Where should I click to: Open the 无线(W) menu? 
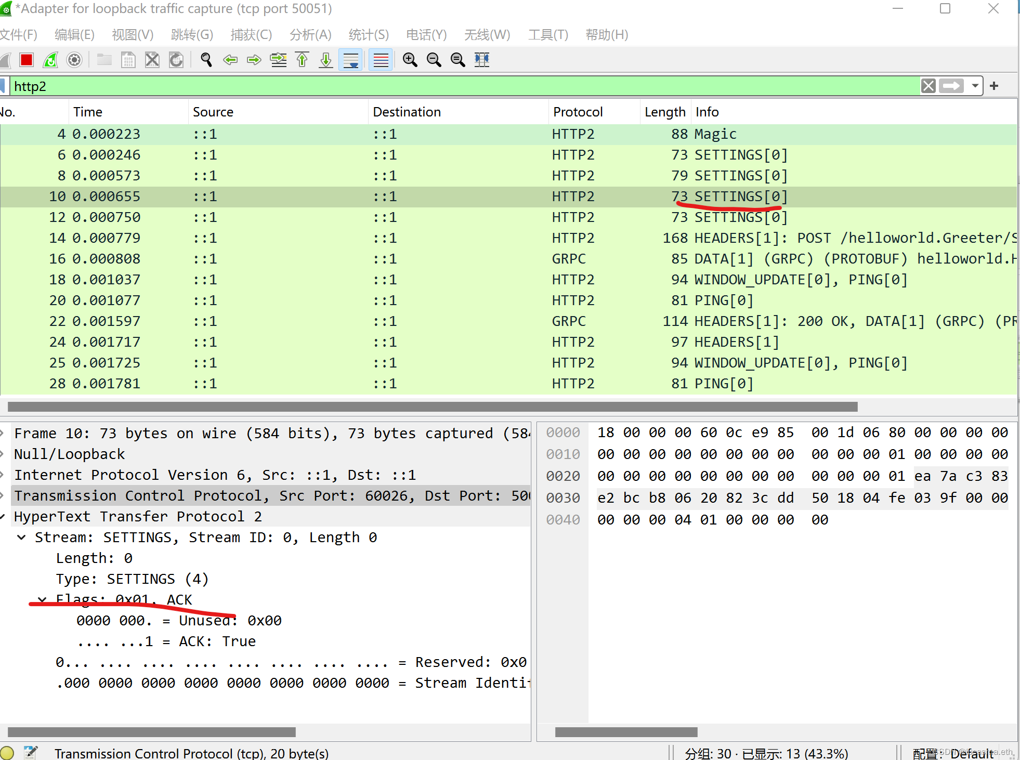(487, 35)
